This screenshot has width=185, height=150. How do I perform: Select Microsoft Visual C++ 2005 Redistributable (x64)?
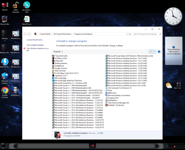click(x=71, y=88)
